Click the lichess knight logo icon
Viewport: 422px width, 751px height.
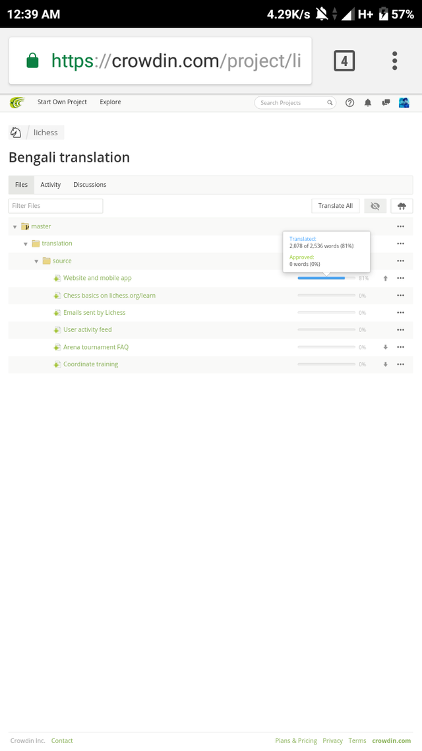pyautogui.click(x=16, y=133)
